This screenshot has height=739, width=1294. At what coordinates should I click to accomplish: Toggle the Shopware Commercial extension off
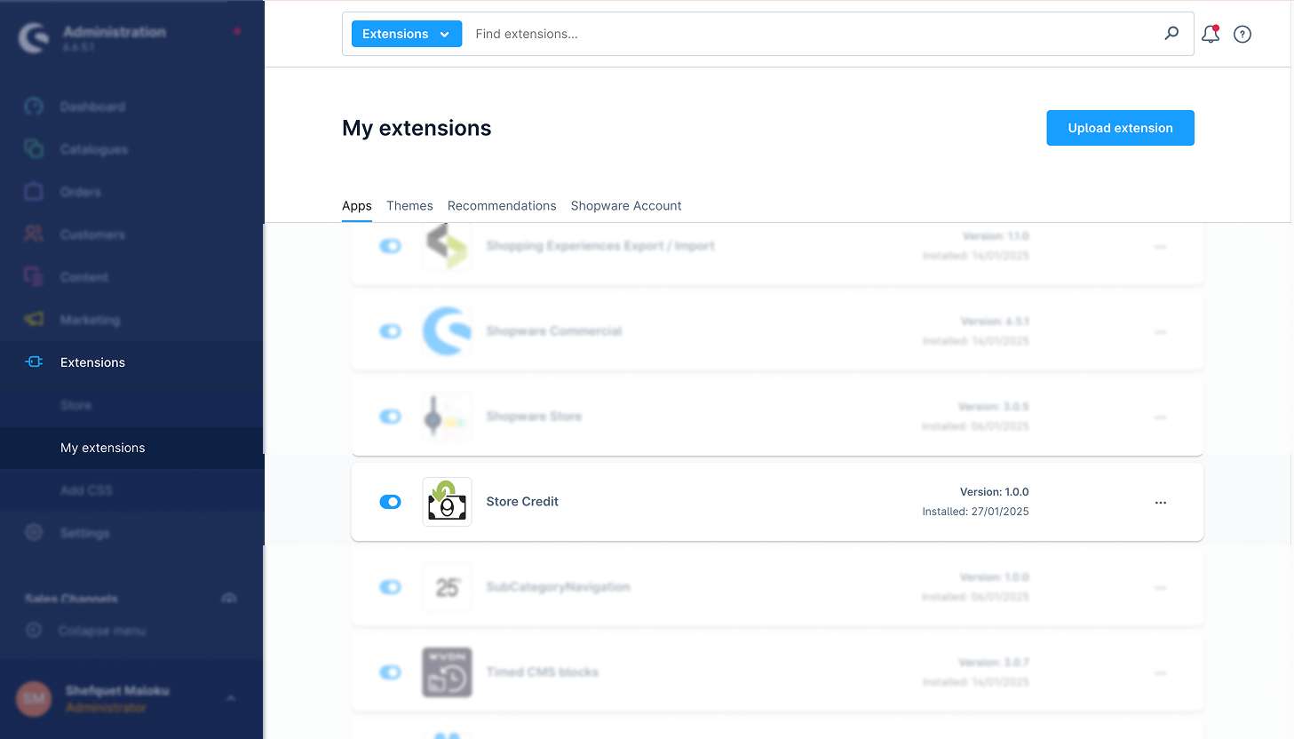coord(390,331)
